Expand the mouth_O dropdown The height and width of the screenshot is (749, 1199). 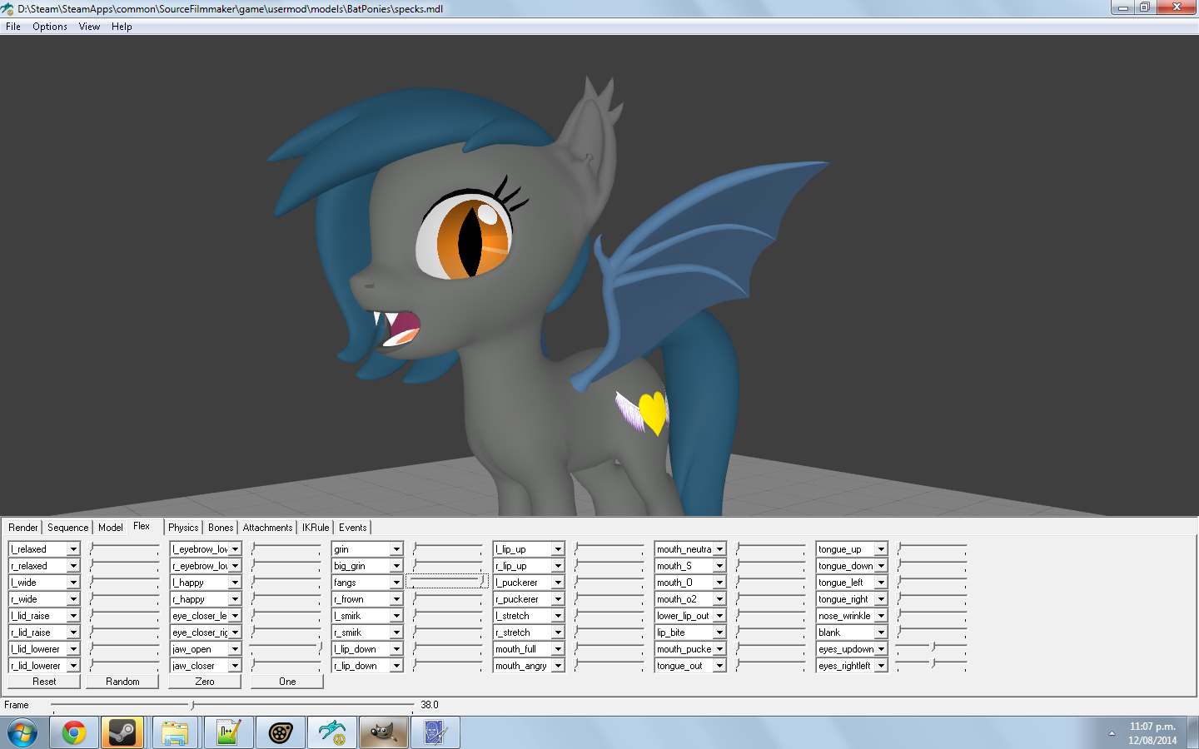tap(719, 583)
